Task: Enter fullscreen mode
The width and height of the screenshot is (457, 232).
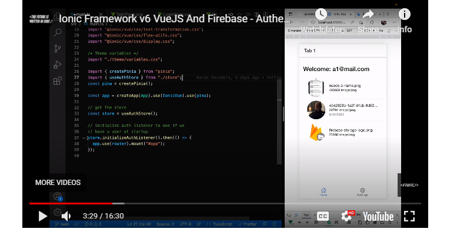Action: pos(409,216)
